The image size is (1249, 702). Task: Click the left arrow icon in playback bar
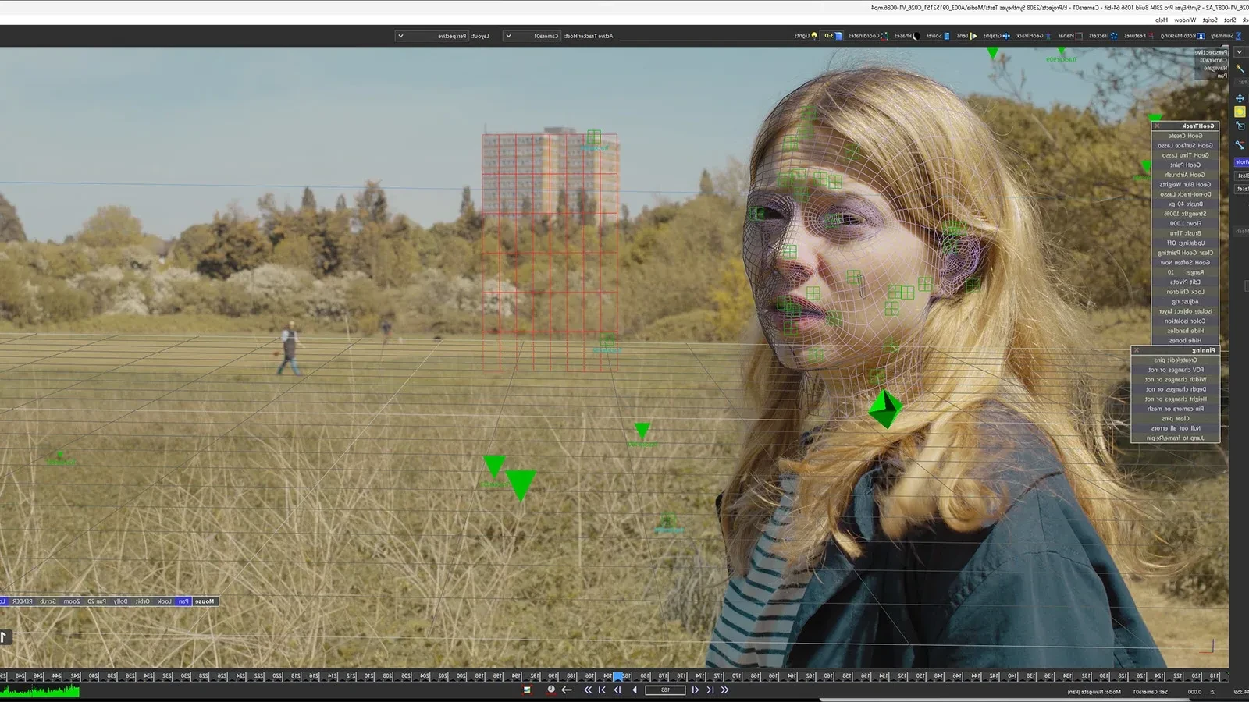(567, 690)
